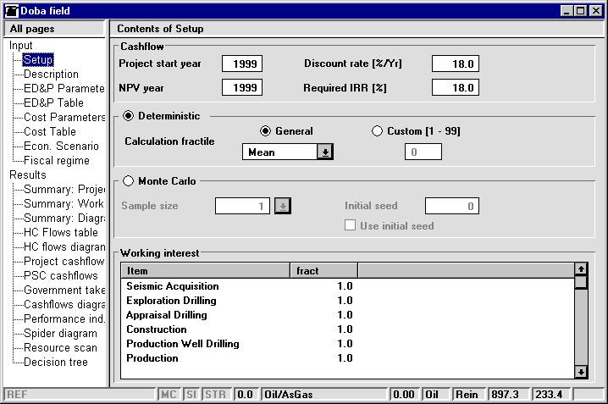This screenshot has width=608, height=404.
Task: Click the Sample size input field
Action: (x=242, y=206)
